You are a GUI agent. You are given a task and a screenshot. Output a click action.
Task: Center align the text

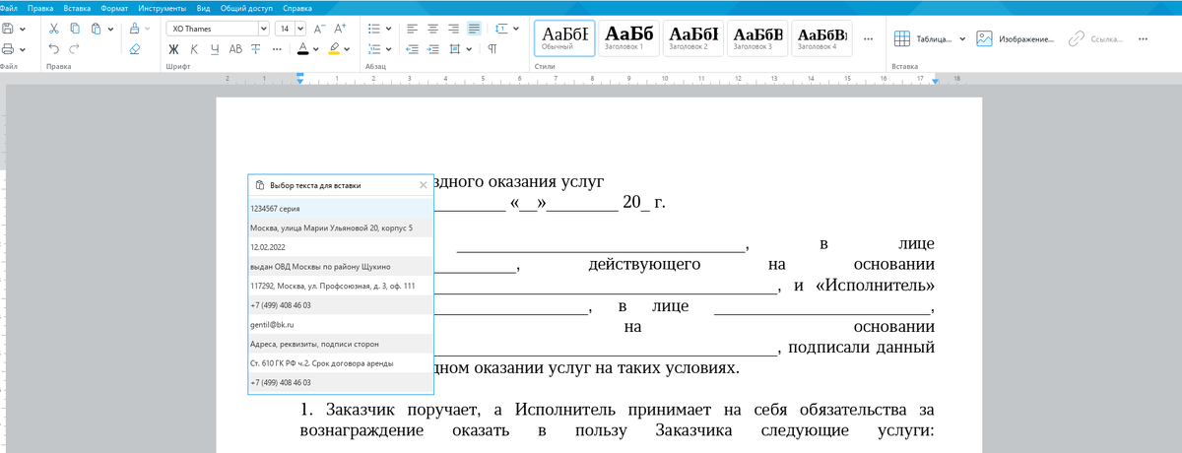pos(433,29)
